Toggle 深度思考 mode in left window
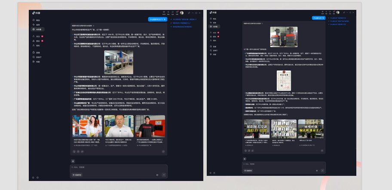Image resolution: width=392 pixels, height=190 pixels. coord(77,175)
